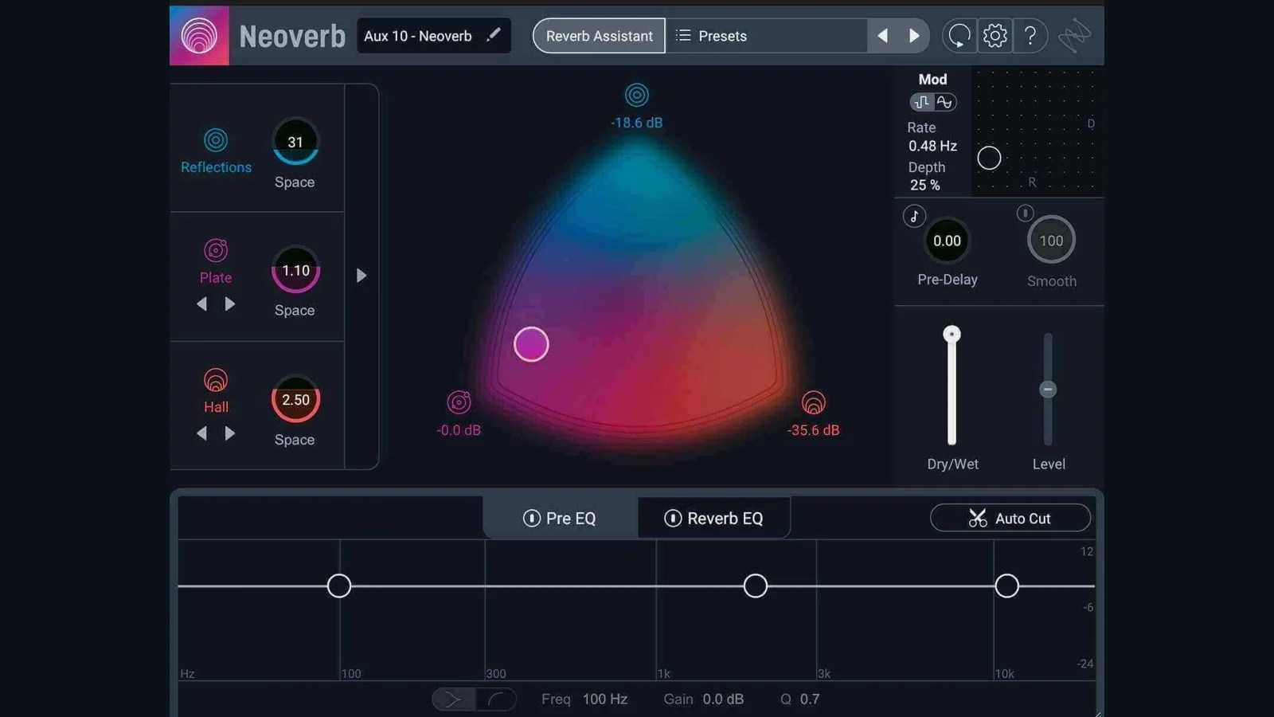Edit the Aux 10 - Neoverb instance name pencil
This screenshot has height=717, width=1274.
pos(494,34)
